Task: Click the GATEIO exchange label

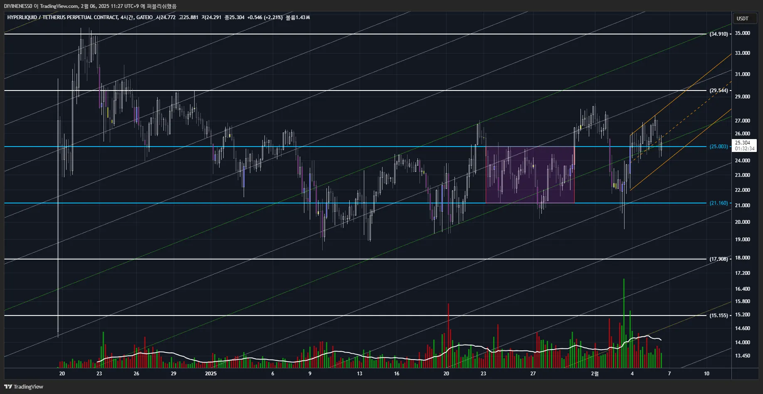Action: 145,17
